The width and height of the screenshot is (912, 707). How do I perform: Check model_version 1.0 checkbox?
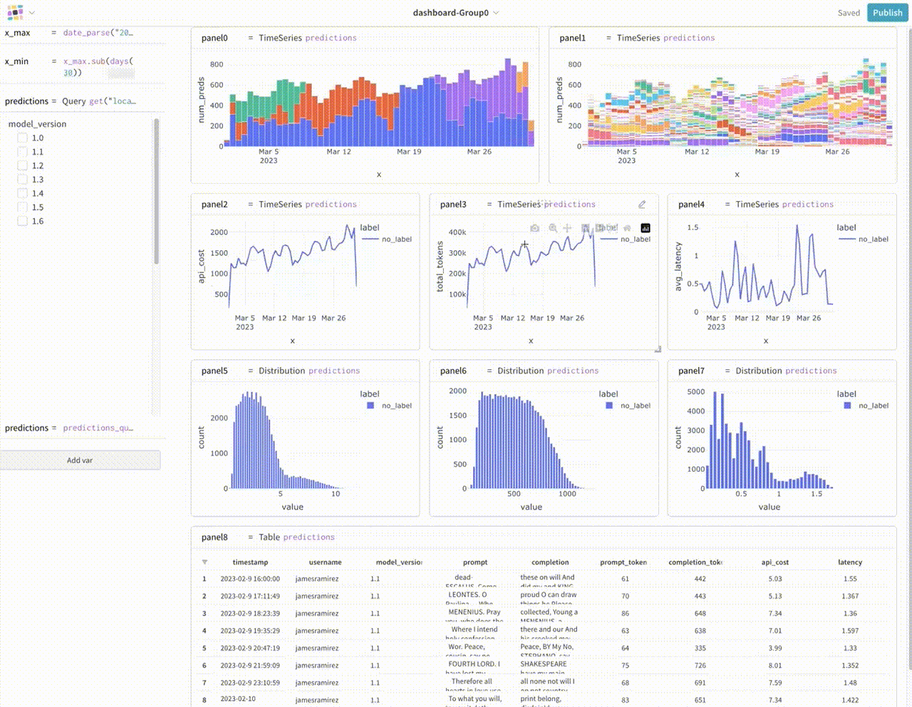(x=22, y=138)
